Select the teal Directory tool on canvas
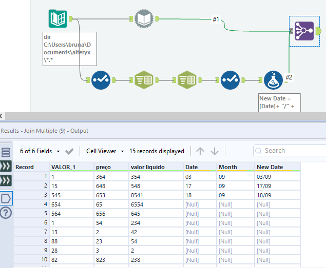The height and width of the screenshot is (268, 326). [x=58, y=19]
